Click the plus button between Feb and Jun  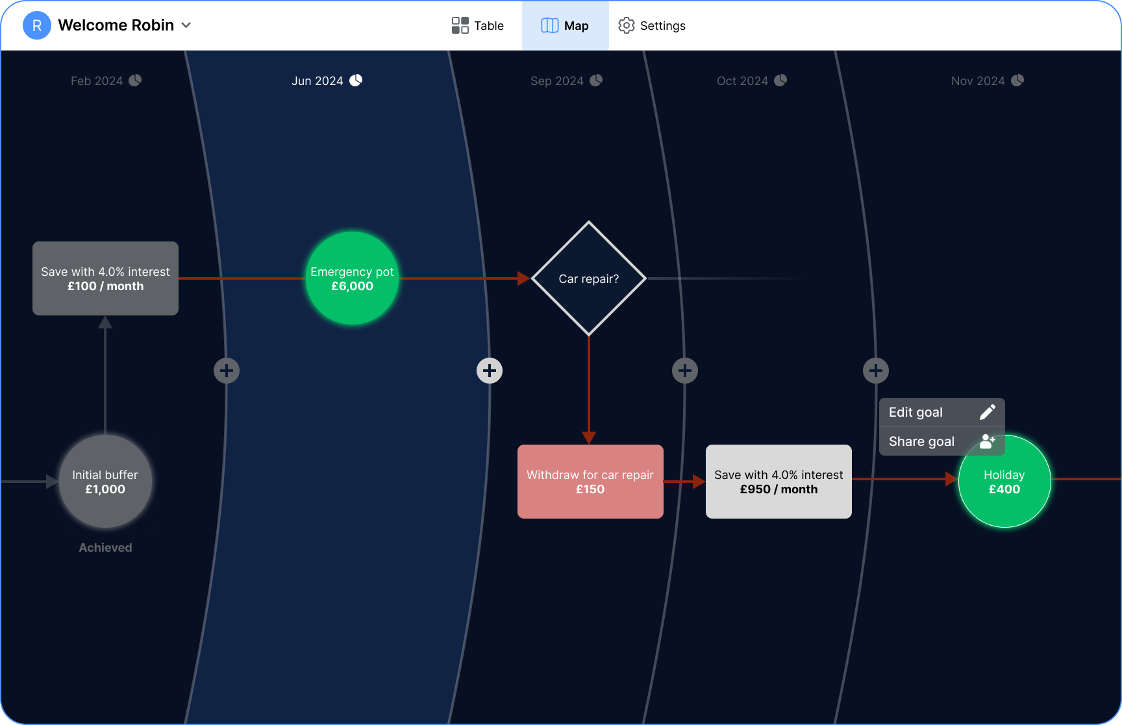(227, 371)
